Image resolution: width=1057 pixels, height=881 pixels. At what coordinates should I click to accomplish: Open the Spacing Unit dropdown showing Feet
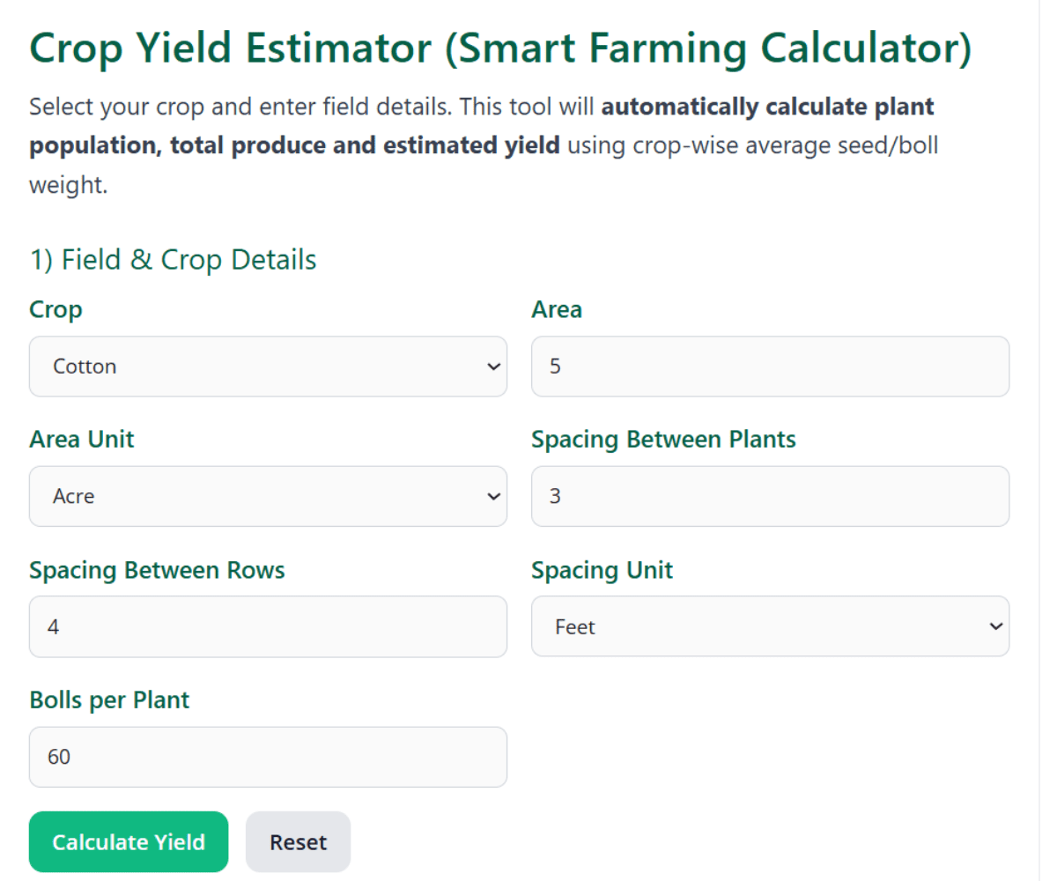[x=770, y=626]
